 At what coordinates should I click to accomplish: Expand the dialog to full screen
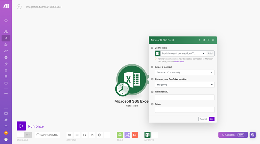(204, 40)
